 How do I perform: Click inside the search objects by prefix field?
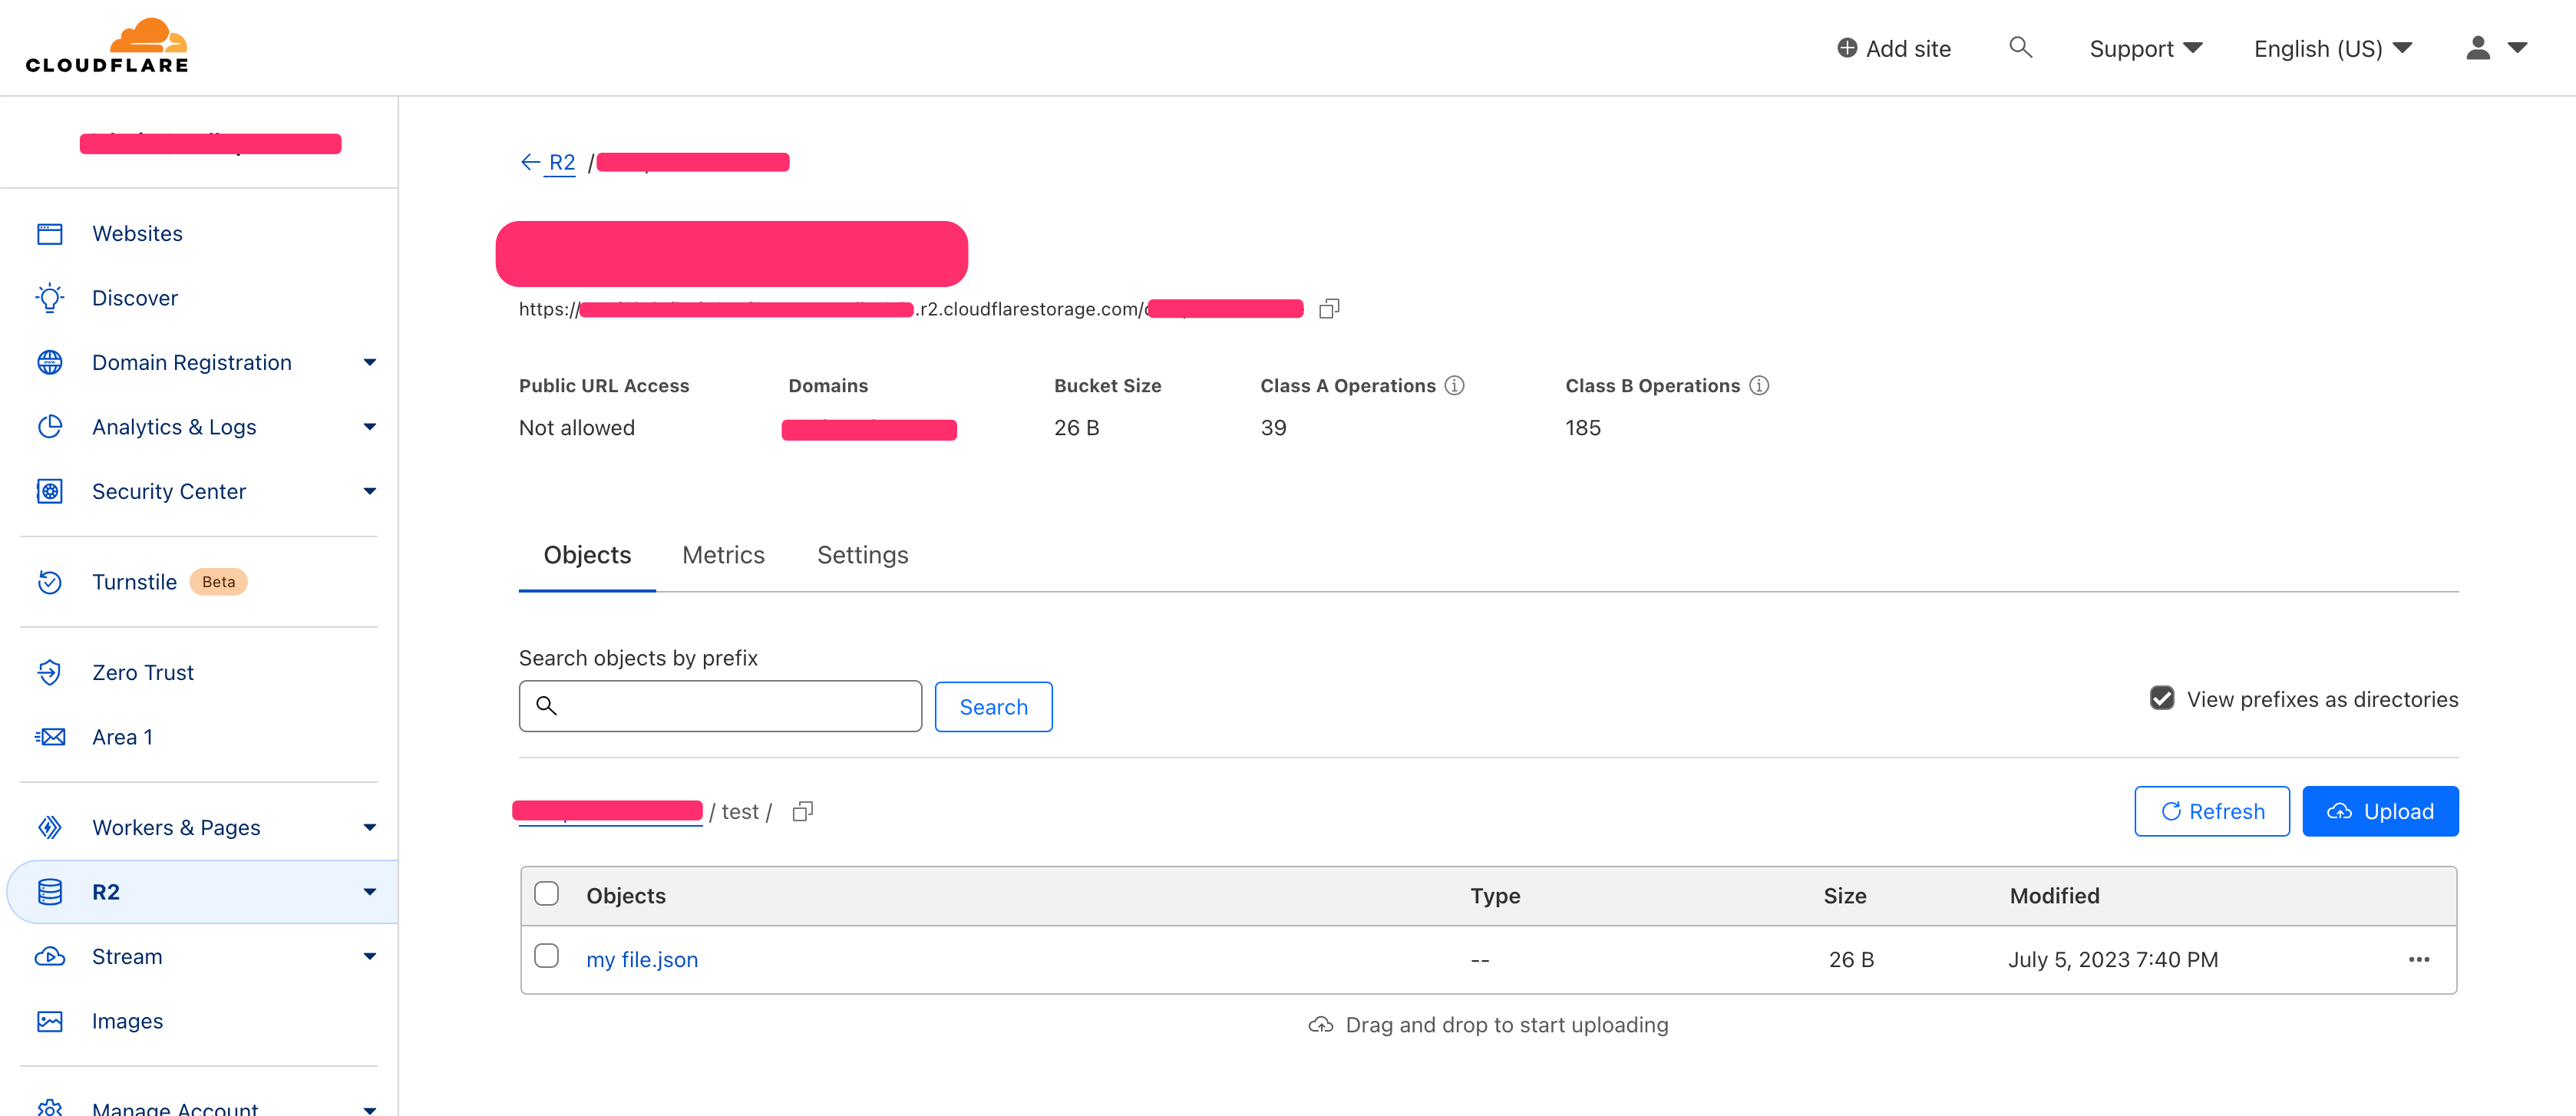720,706
